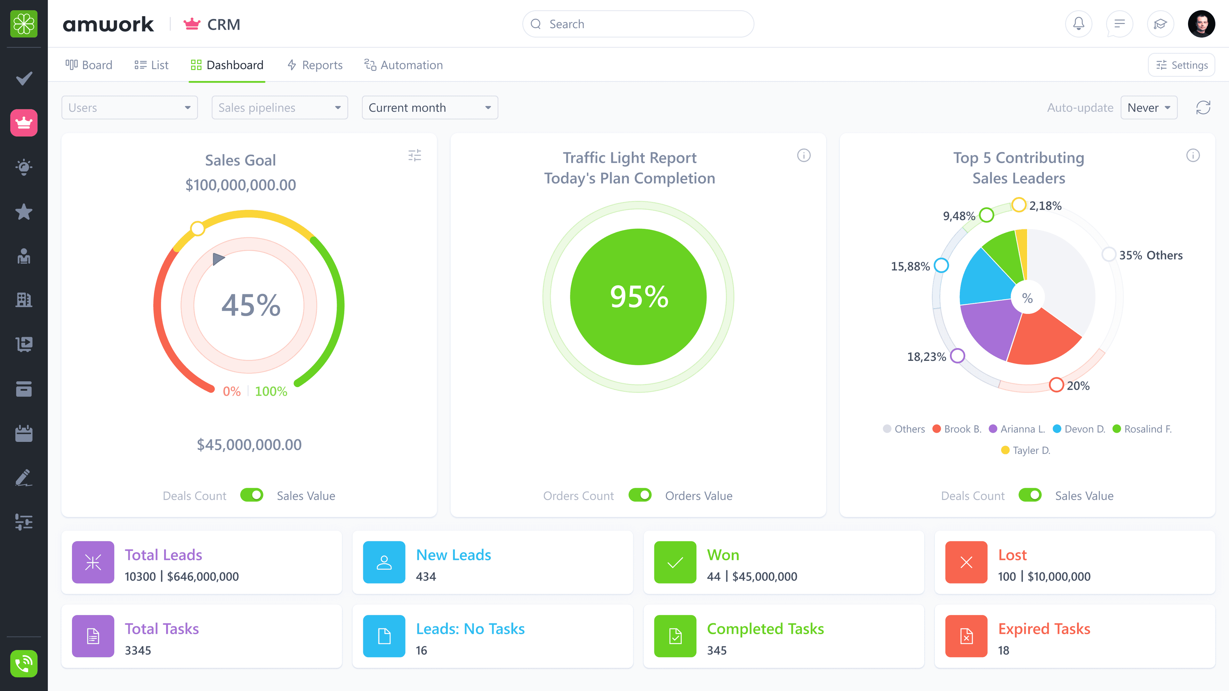Open the calendar icon in the sidebar

tap(23, 433)
